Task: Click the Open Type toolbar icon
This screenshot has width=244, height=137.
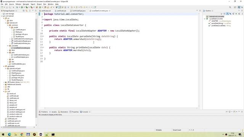Action: click(45, 7)
